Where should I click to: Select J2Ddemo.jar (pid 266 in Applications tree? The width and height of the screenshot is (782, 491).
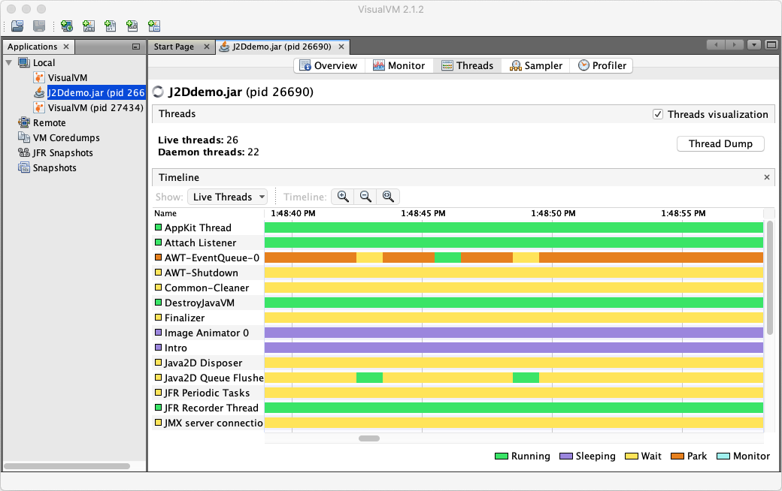pos(95,92)
